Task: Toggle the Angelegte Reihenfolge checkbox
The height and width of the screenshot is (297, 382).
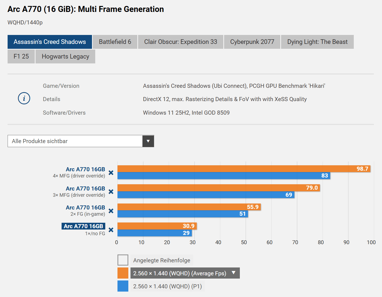Action: click(123, 260)
